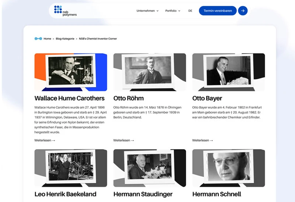
Task: Click Hermann Staudinger heading
Action: pyautogui.click(x=143, y=194)
